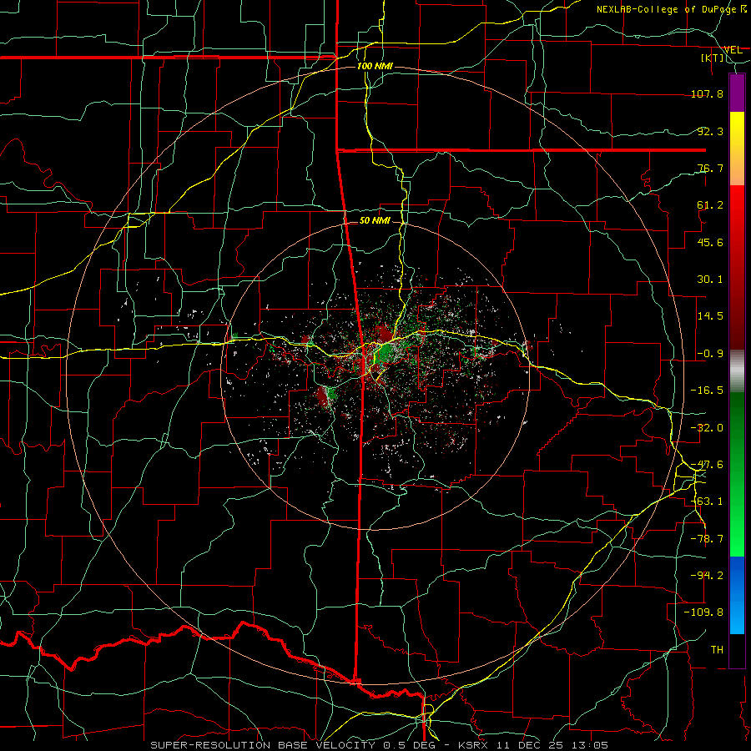
Task: Click the 76.7 velocity scale value
Action: click(710, 168)
